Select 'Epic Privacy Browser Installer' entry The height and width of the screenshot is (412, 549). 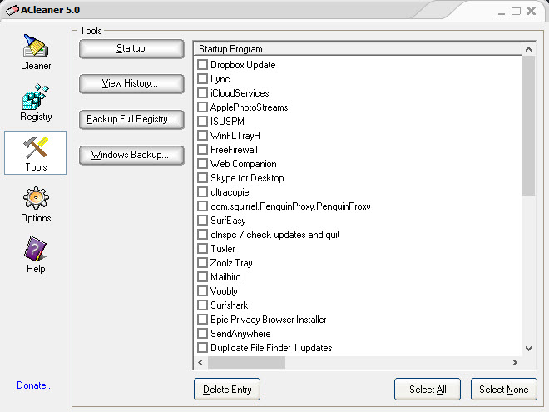[x=269, y=319]
